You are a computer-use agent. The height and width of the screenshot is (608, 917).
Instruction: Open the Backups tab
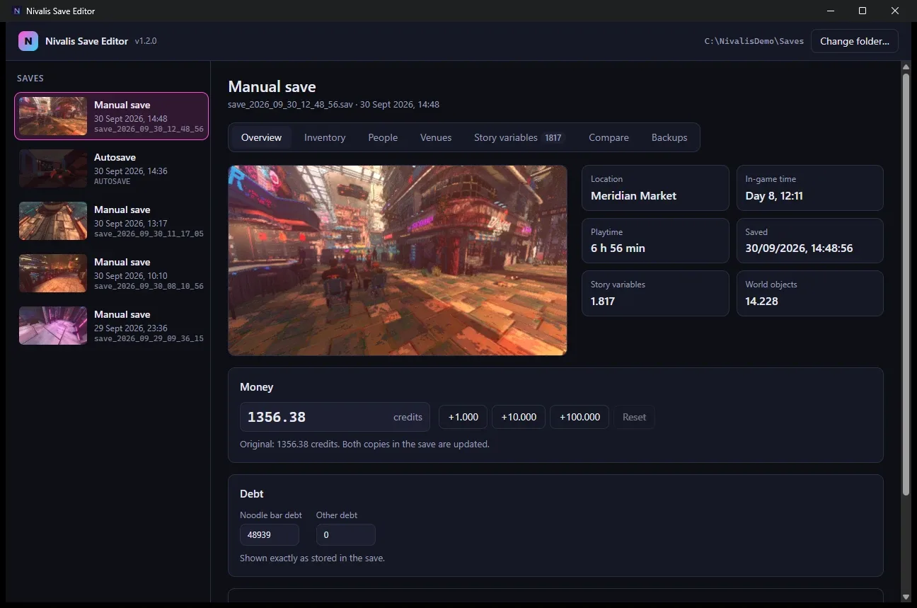pyautogui.click(x=669, y=137)
